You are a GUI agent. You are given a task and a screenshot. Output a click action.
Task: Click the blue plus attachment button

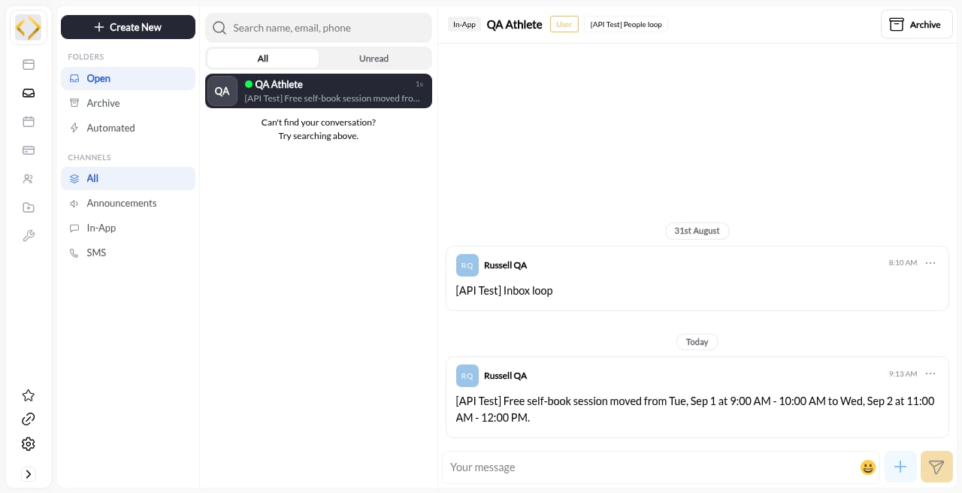point(900,467)
